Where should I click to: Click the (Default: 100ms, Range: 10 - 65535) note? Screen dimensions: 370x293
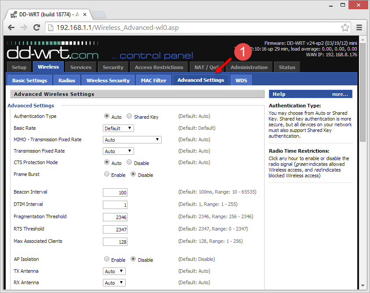point(217,192)
